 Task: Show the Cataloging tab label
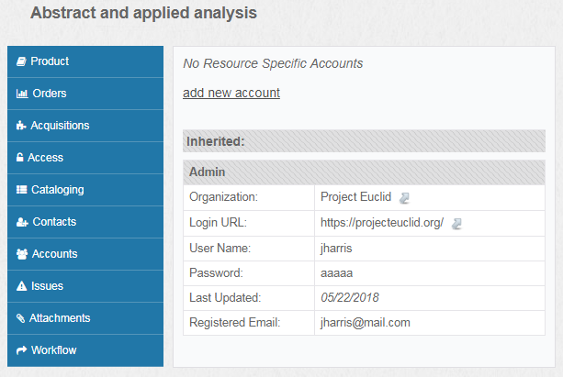point(58,190)
